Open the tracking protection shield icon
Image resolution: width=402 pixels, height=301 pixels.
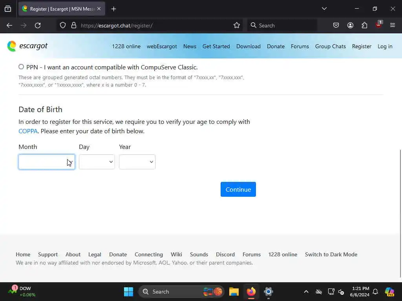pyautogui.click(x=63, y=25)
